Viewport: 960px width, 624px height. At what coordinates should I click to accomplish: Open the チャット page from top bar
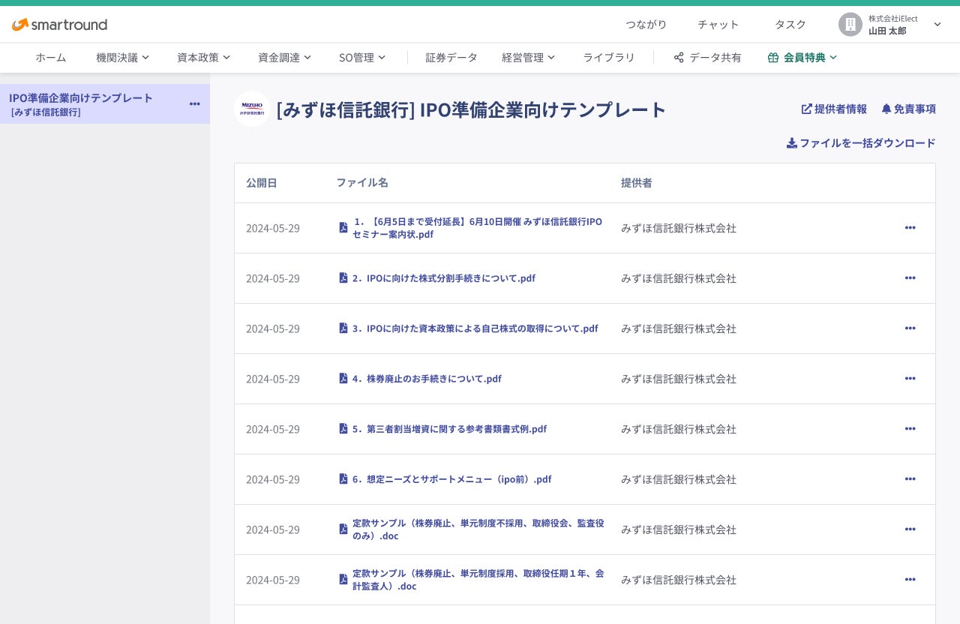tap(718, 25)
